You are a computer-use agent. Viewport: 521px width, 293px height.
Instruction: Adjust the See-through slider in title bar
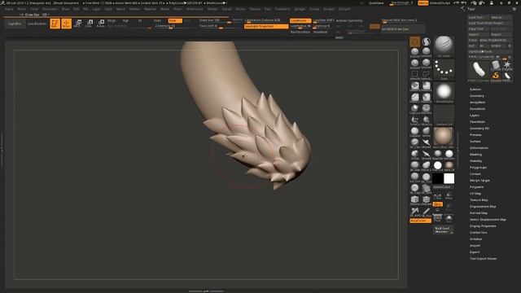tap(402, 3)
